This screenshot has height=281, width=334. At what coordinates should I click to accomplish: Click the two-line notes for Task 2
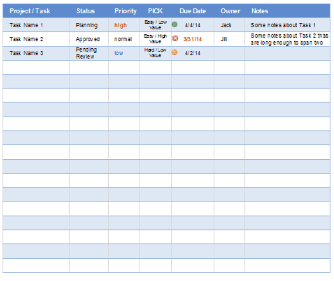tap(287, 39)
